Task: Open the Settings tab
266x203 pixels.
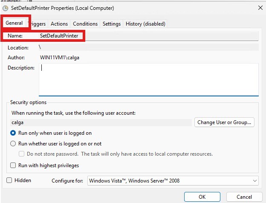Action: tap(112, 24)
